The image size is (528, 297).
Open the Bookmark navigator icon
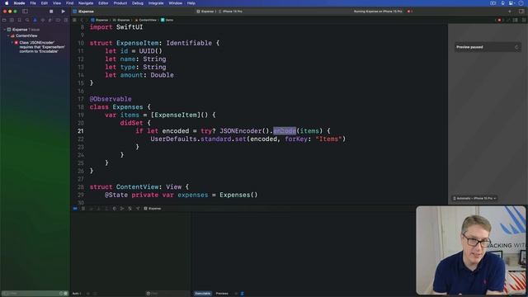pos(20,20)
